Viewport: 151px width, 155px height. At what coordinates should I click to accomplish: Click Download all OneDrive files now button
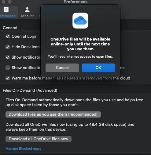(x=39, y=139)
